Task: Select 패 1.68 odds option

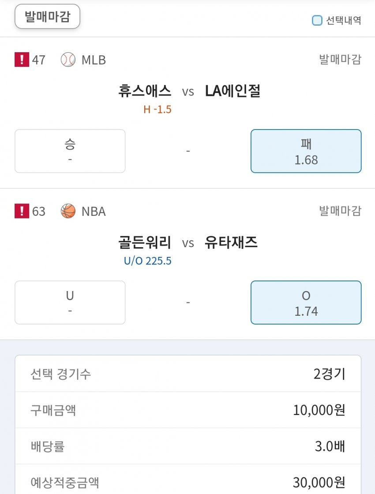Action: tap(306, 151)
